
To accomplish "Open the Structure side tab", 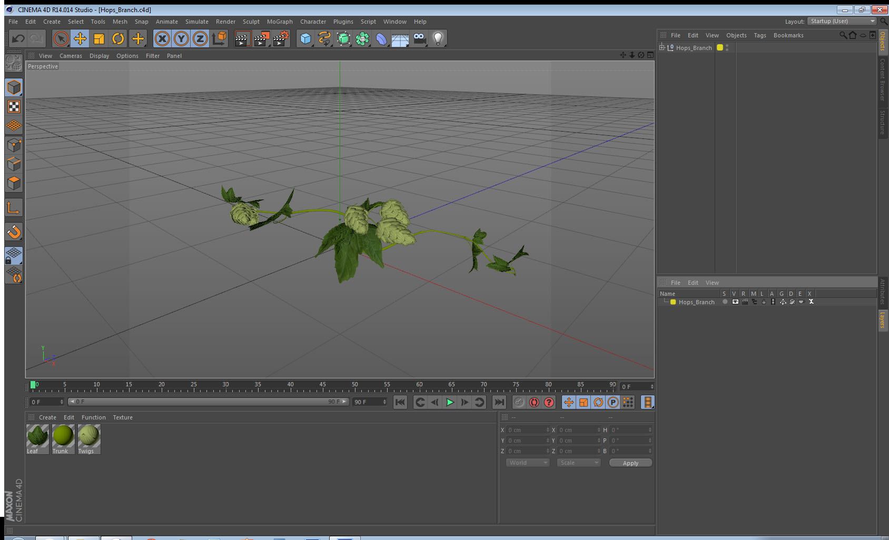I will [883, 122].
